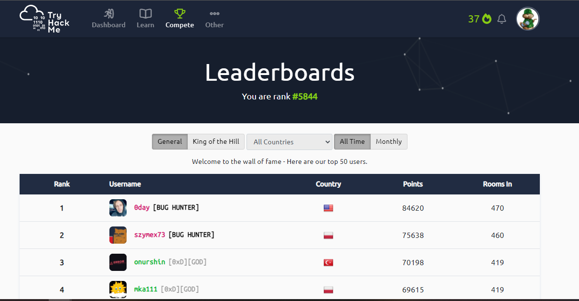Image resolution: width=579 pixels, height=301 pixels.
Task: Click the [0xD][GOD] tag beside onurshin
Action: pyautogui.click(x=187, y=262)
